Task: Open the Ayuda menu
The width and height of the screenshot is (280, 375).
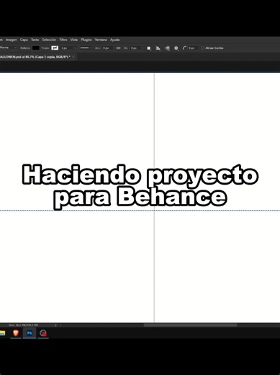Action: coord(114,40)
